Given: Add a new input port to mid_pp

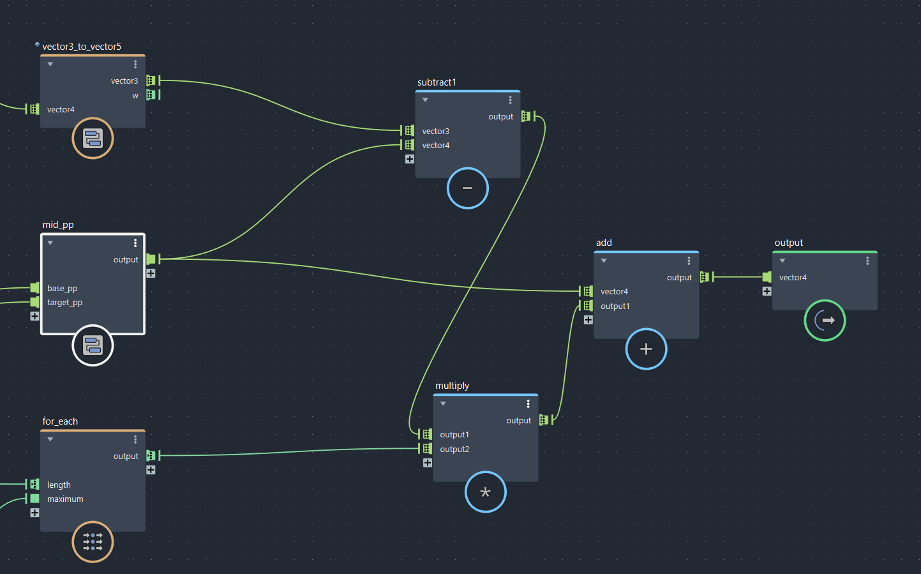Looking at the screenshot, I should click(34, 316).
